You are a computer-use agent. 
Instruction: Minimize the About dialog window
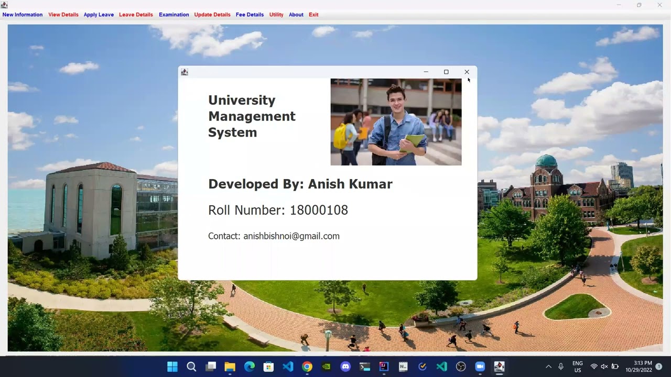(x=426, y=72)
